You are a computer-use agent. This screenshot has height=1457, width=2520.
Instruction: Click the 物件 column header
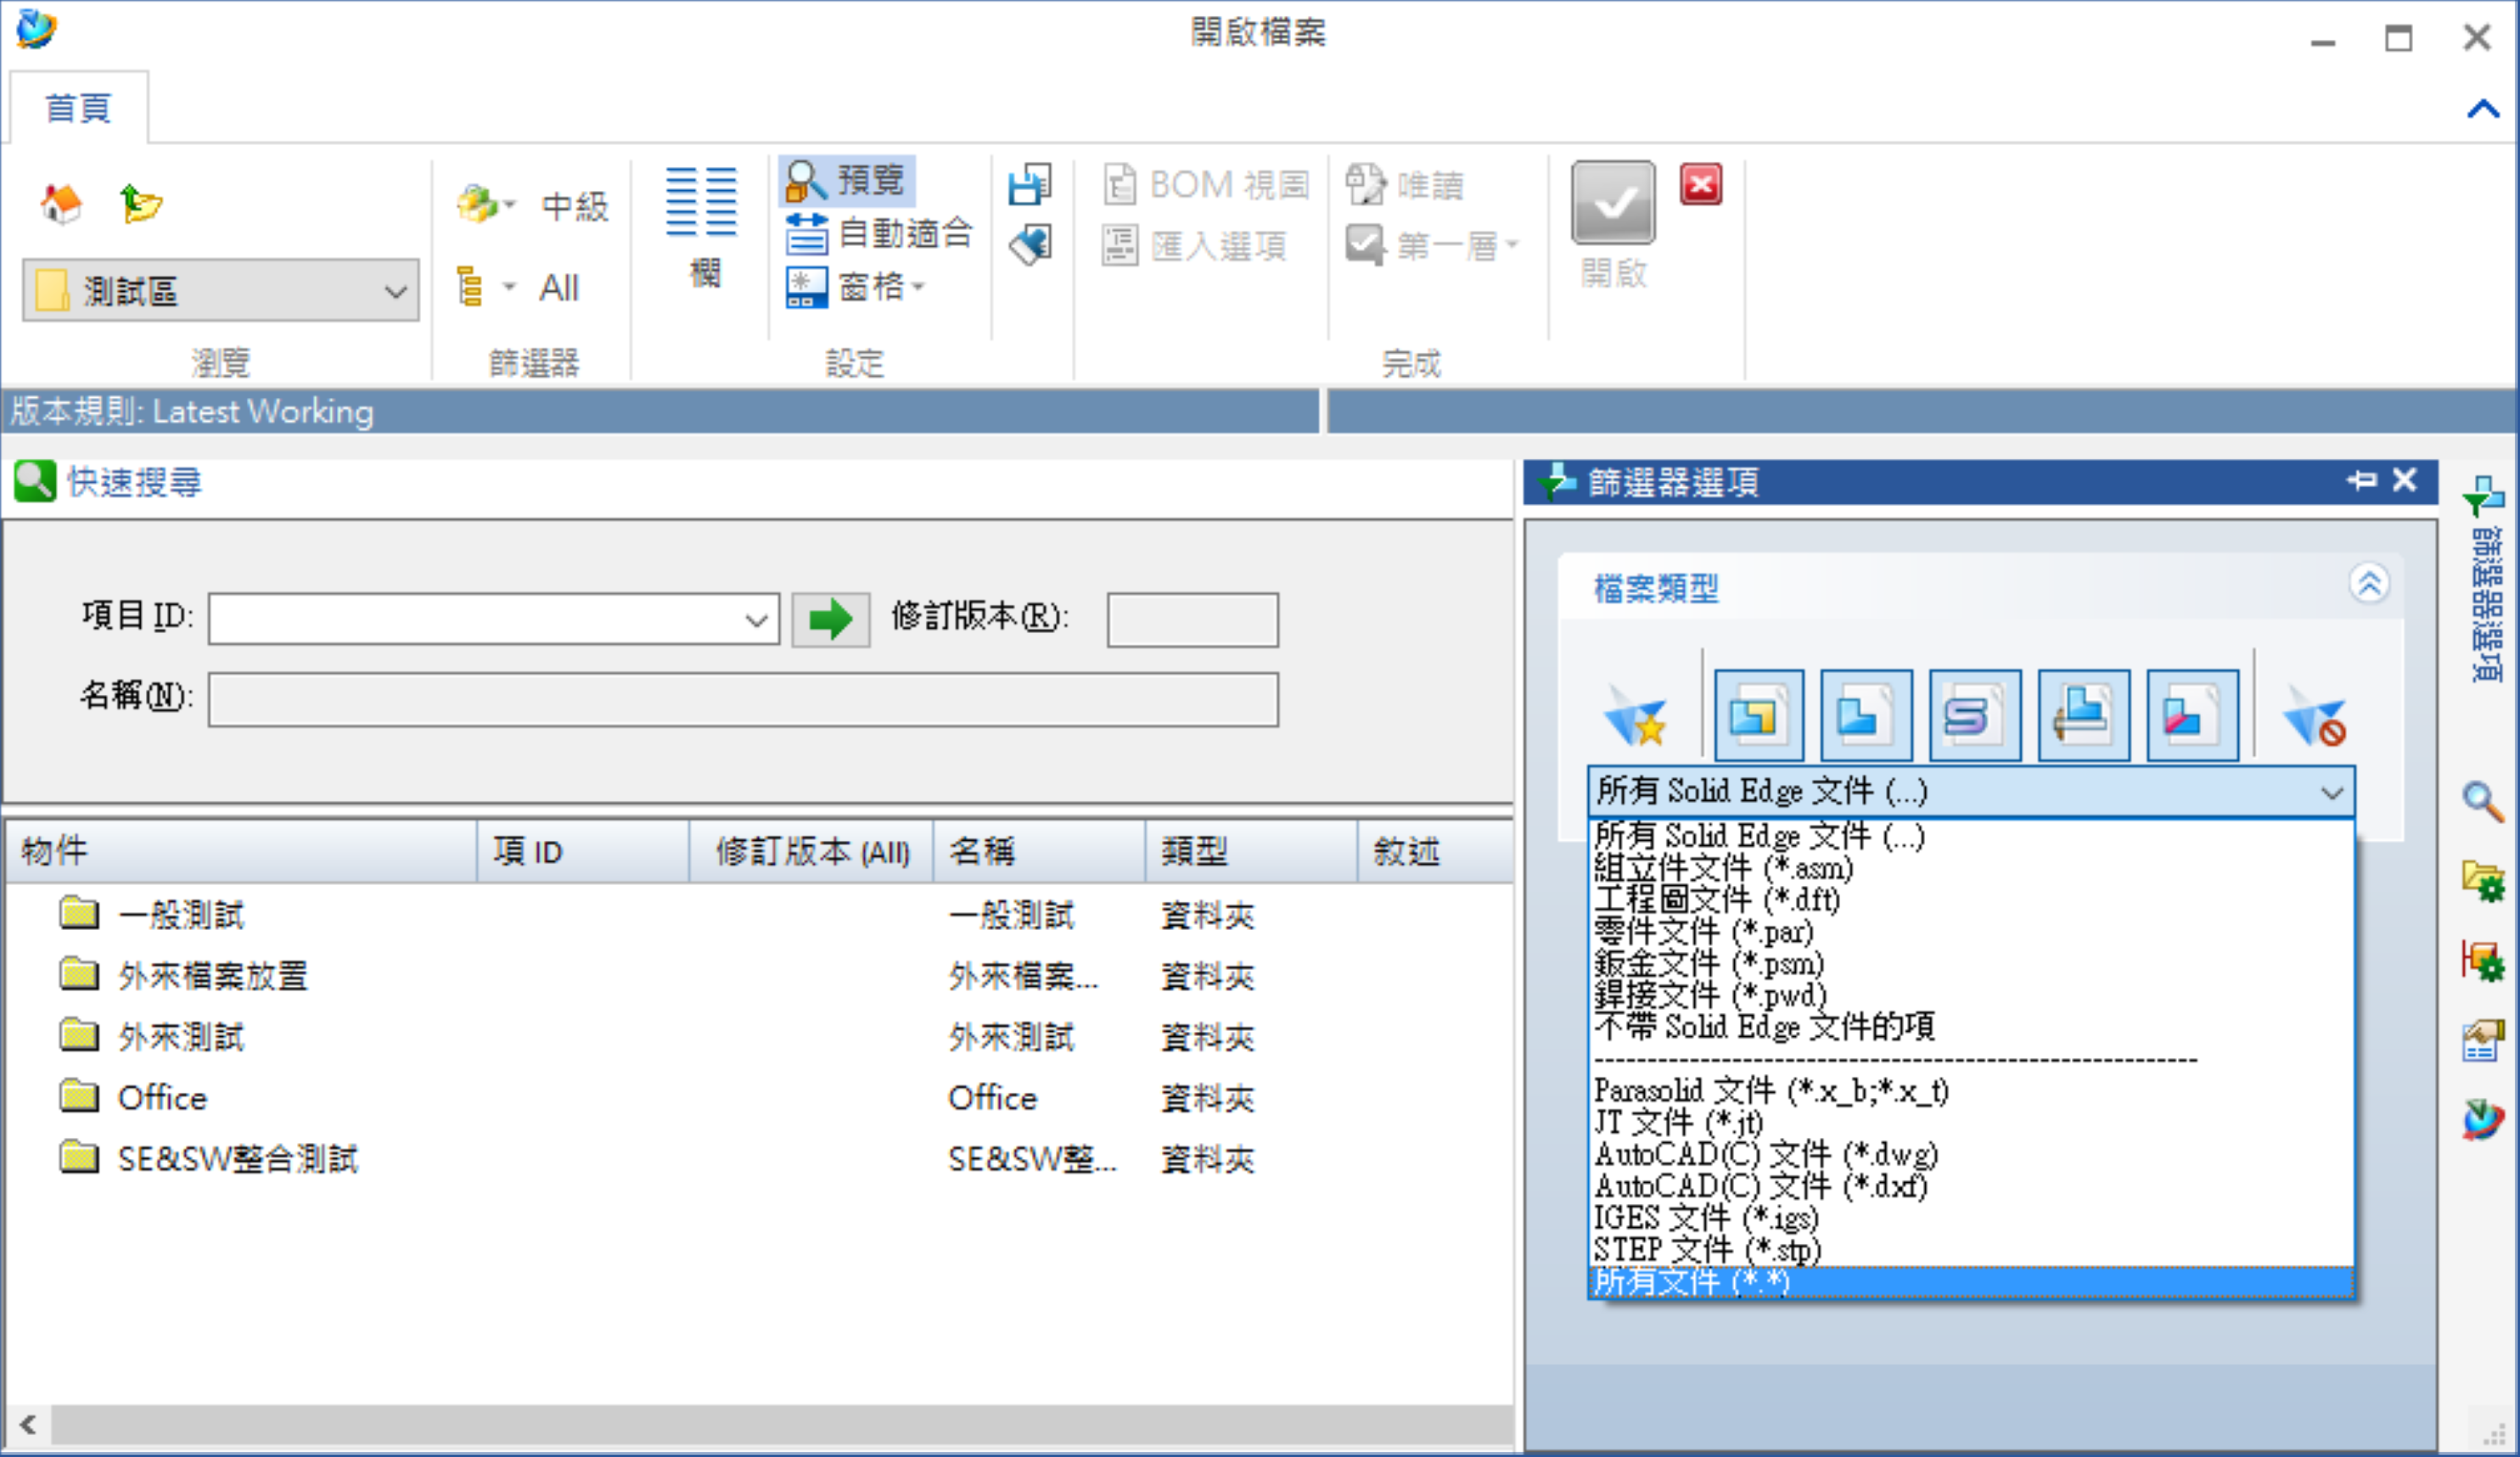coord(241,852)
